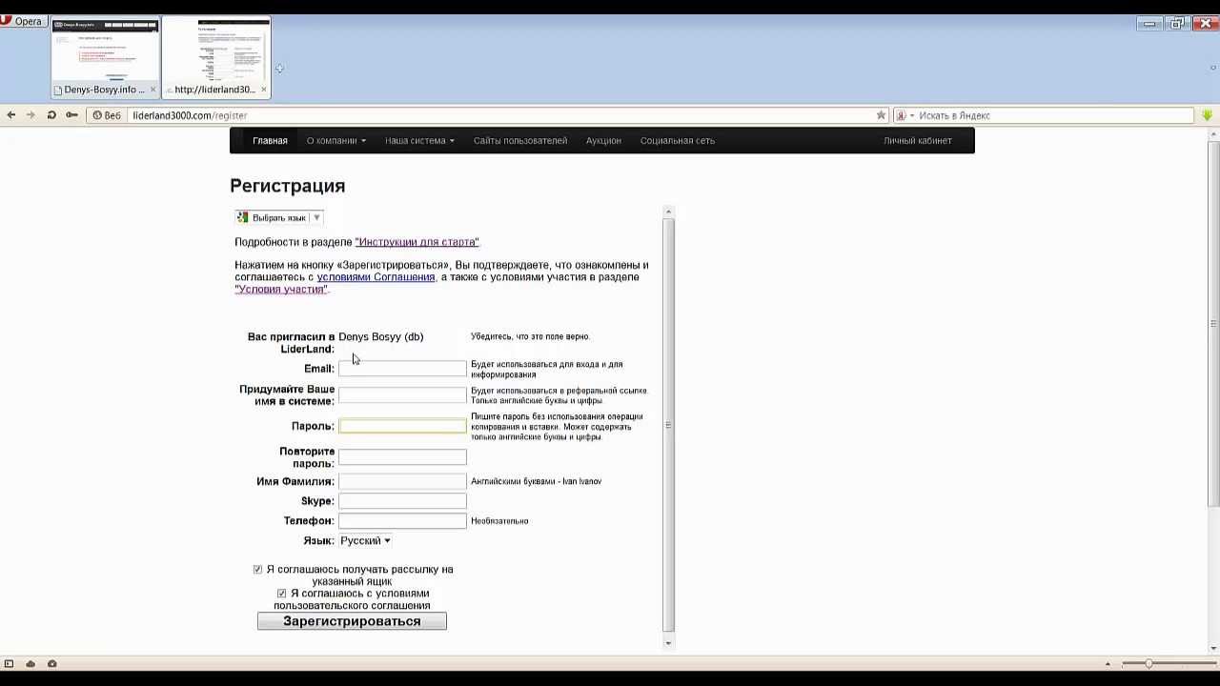This screenshot has height=686, width=1220.
Task: Switch to the liderland3000 register tab
Action: (215, 57)
